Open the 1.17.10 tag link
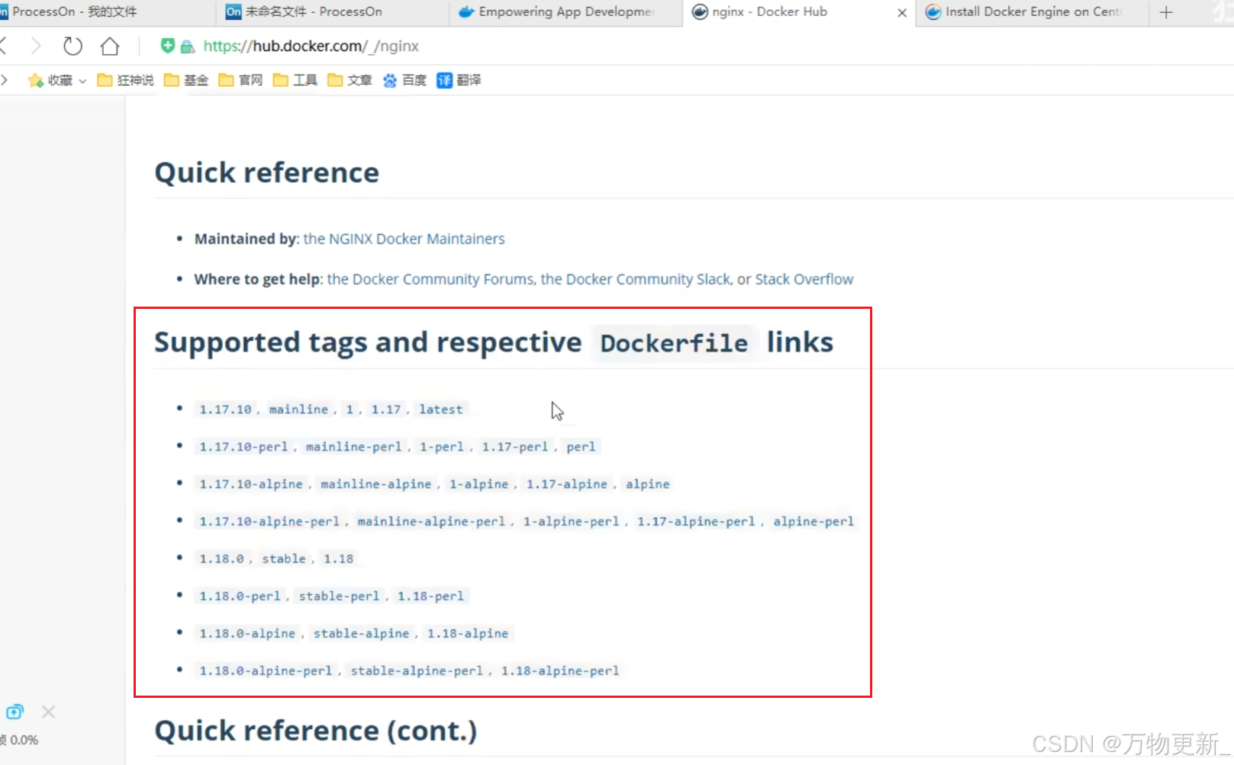The height and width of the screenshot is (765, 1234). click(x=225, y=410)
